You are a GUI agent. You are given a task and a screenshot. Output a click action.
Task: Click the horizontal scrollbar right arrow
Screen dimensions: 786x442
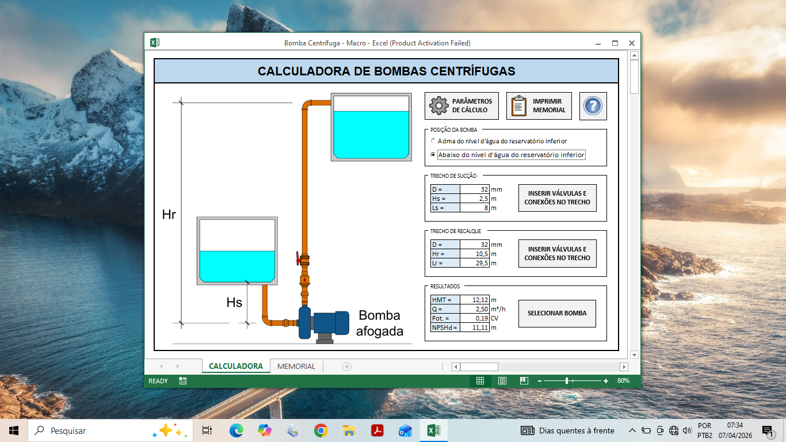[x=624, y=367]
